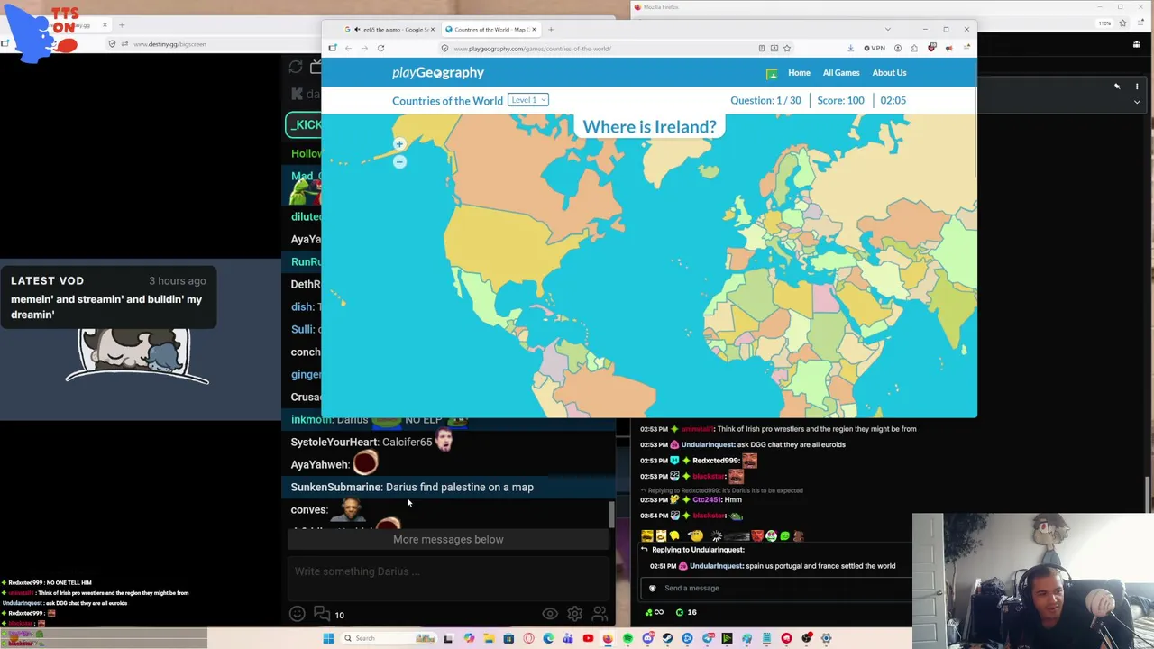
Task: Click the 'Send a message' input field
Action: point(778,589)
